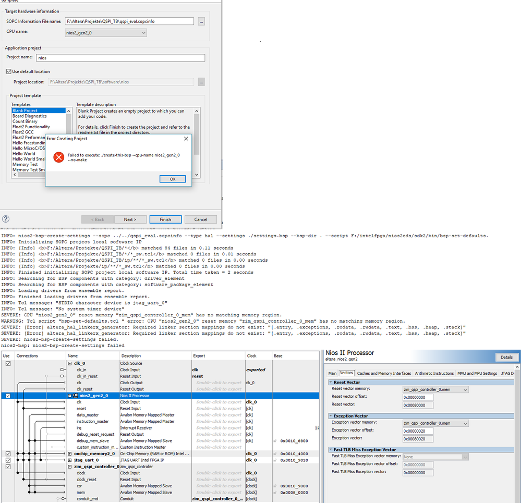This screenshot has height=503, width=521.
Task: Collapse the Exception Vector section
Action: pyautogui.click(x=331, y=415)
